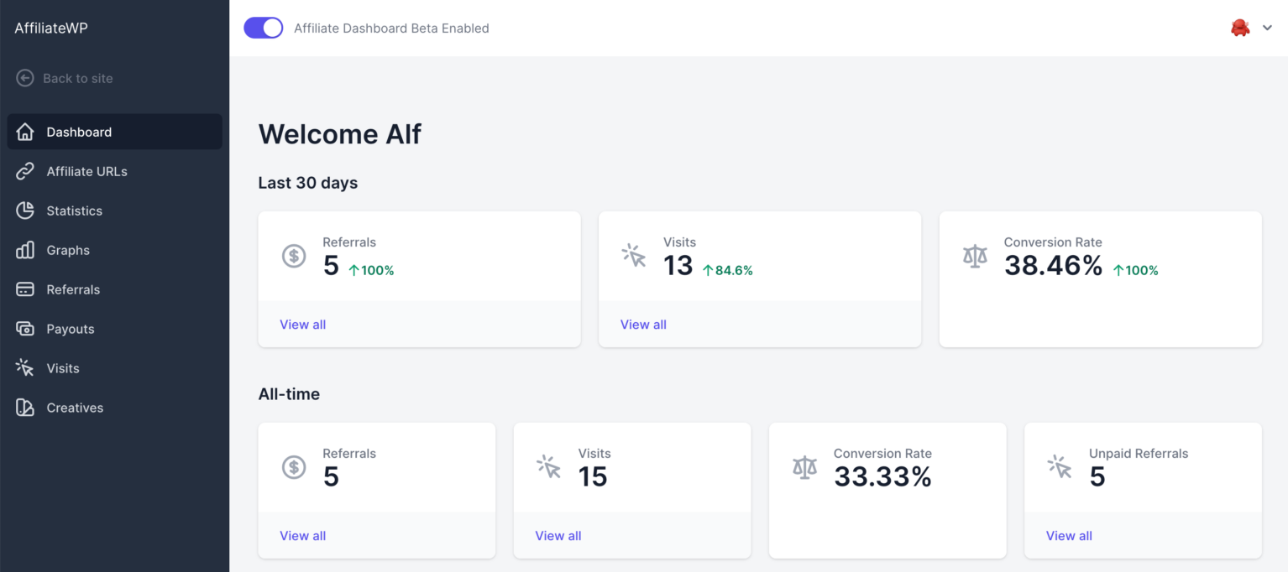The width and height of the screenshot is (1288, 572).
Task: Click Back to site
Action: pos(78,78)
